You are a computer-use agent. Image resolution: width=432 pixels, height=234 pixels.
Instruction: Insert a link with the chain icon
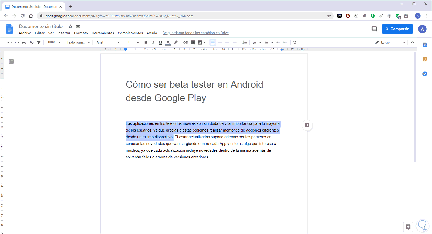[185, 42]
